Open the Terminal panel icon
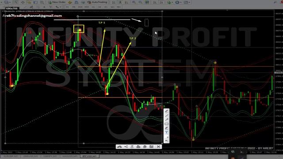This screenshot has height=159, width=283. [35, 2]
